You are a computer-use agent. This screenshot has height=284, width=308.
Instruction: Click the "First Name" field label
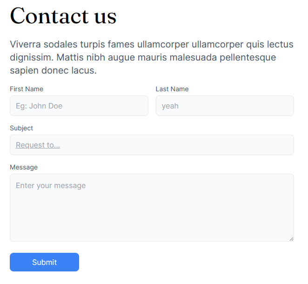[x=27, y=89]
